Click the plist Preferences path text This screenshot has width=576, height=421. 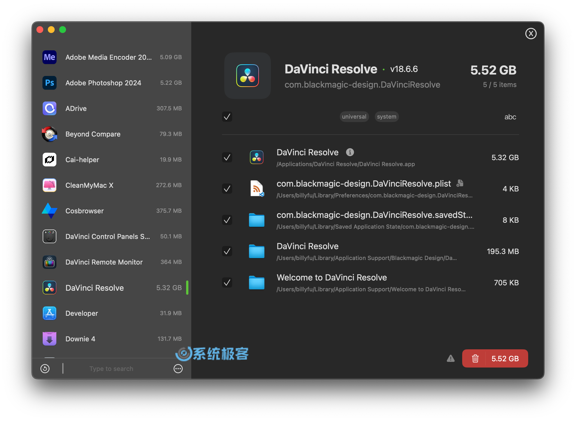[375, 195]
